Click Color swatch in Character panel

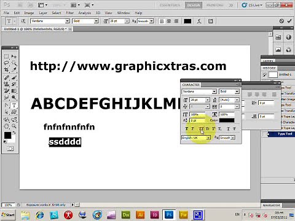227,120
